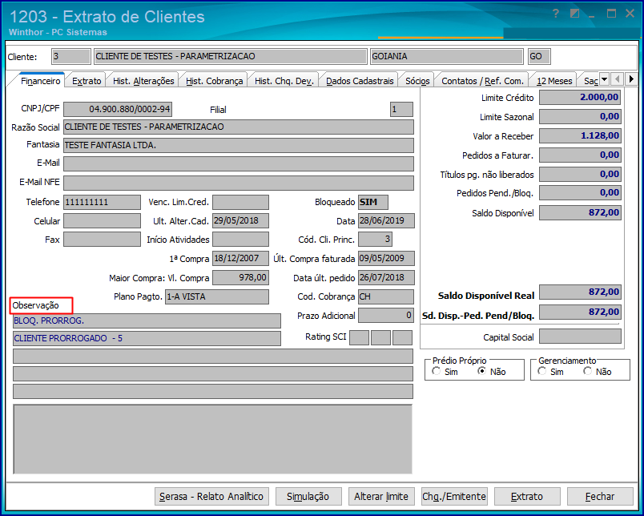The width and height of the screenshot is (644, 516).
Task: Click the Saldo Disponível value 872,00
Action: 580,213
